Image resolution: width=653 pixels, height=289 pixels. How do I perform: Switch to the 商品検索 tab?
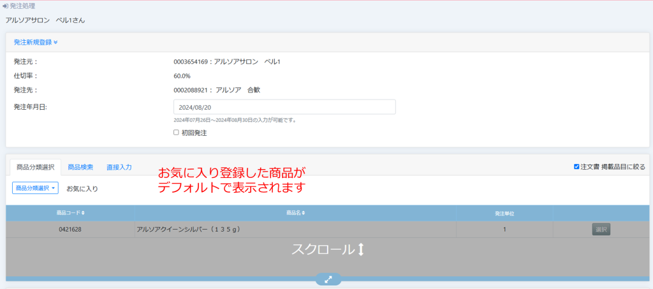[80, 167]
